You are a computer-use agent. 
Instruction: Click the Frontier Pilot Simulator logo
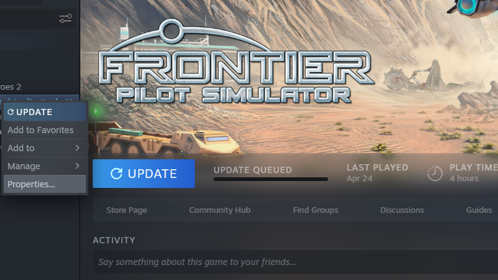tap(237, 62)
